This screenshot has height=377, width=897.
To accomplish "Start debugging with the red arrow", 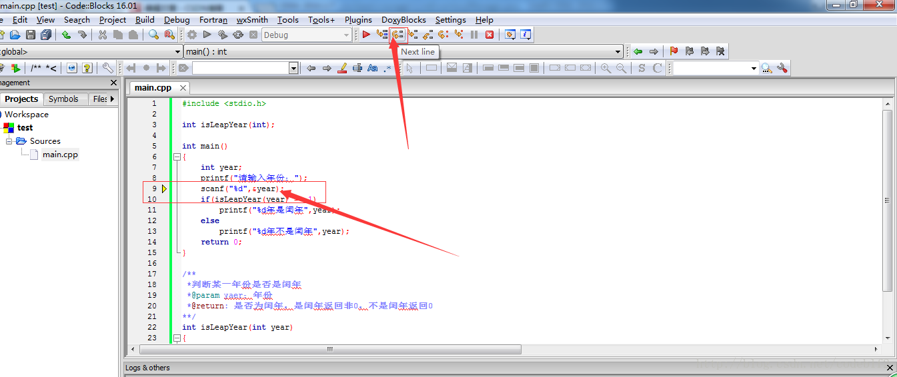I will pos(366,35).
